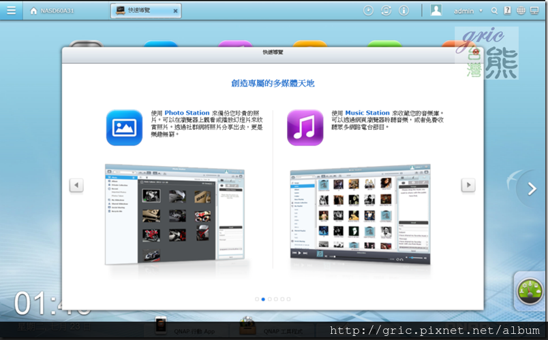The width and height of the screenshot is (548, 340).
Task: Click the Music Station app icon
Action: tap(305, 128)
